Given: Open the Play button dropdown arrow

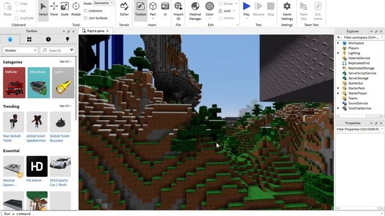Looking at the screenshot, I should point(246,19).
